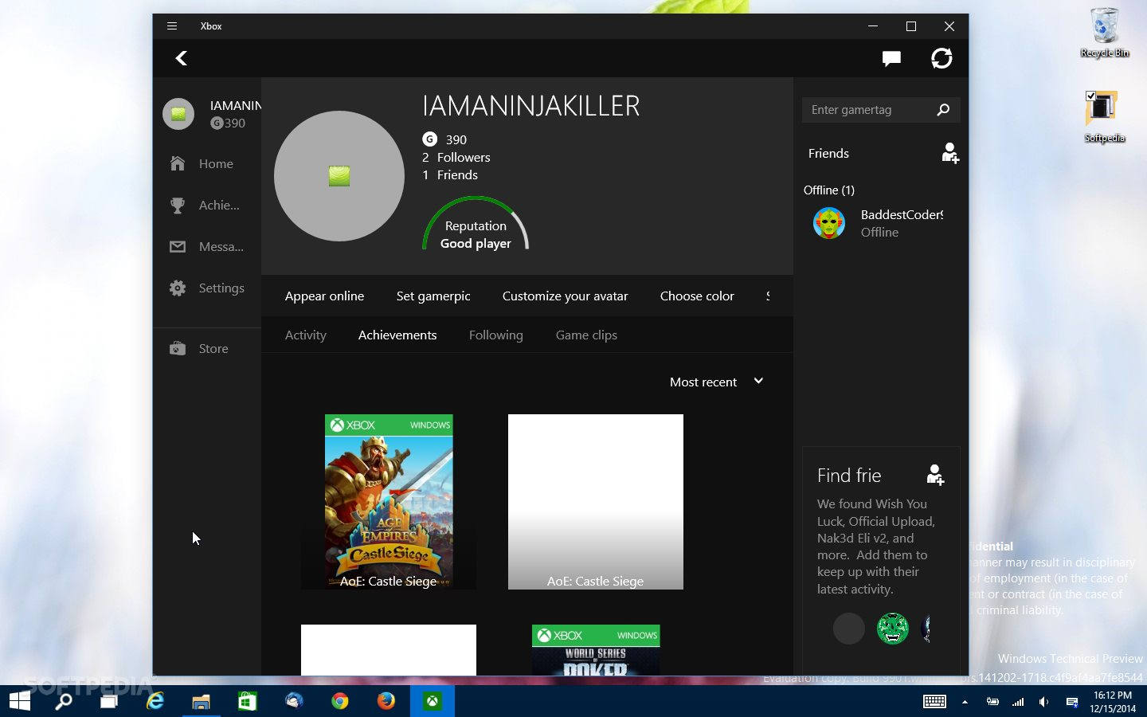Screen dimensions: 1147x717
Task: Click the IAMANINJAKILLER gamertag heading
Action: [530, 106]
